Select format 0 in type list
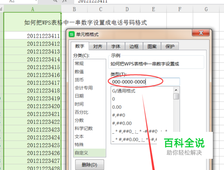This screenshot has width=224, height=170. (142, 99)
